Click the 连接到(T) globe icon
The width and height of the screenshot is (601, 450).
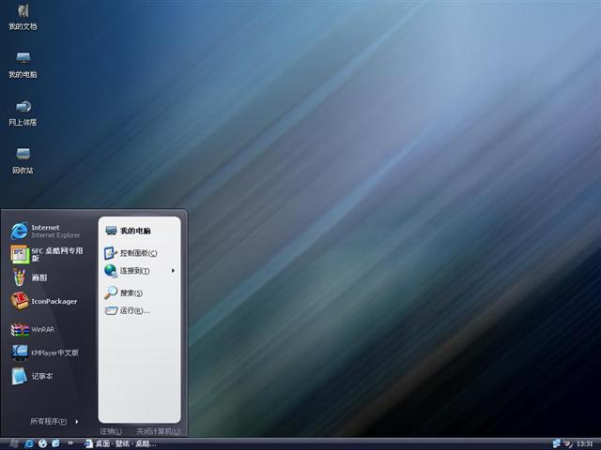coord(111,271)
